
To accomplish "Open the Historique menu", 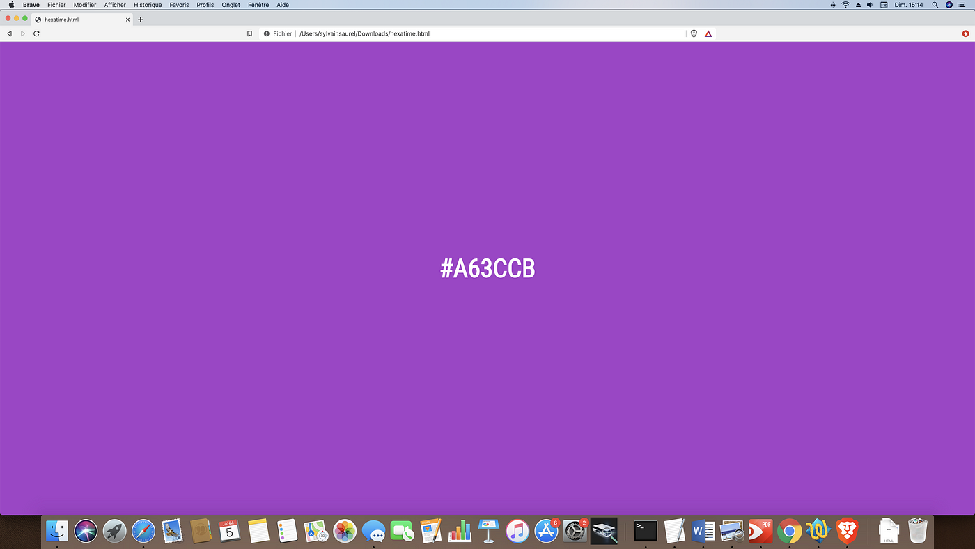I will pyautogui.click(x=148, y=5).
